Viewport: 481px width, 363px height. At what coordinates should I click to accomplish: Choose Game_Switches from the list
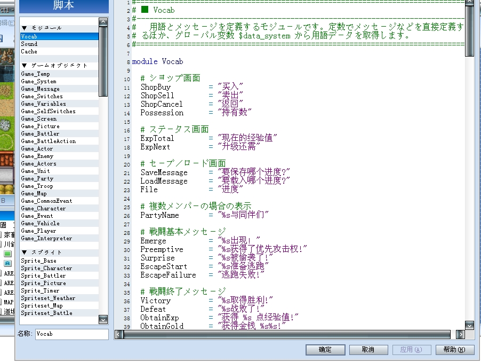[60, 96]
